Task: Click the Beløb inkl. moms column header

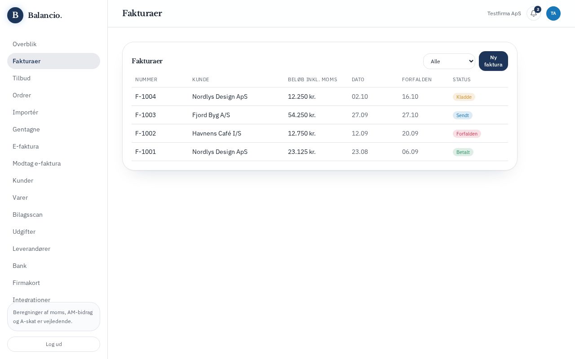Action: [313, 79]
